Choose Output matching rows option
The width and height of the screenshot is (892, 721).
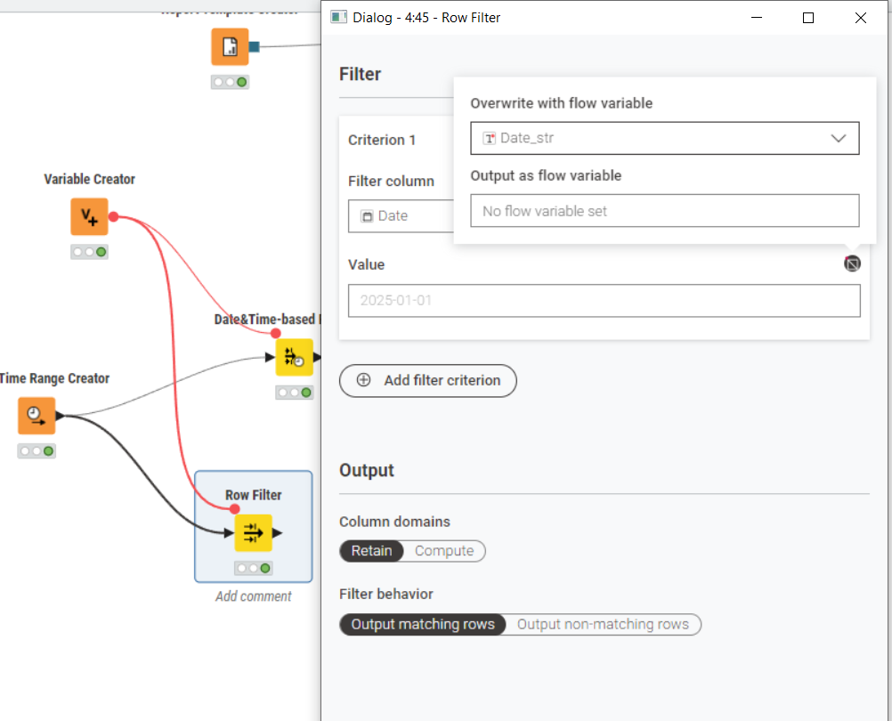pyautogui.click(x=423, y=625)
